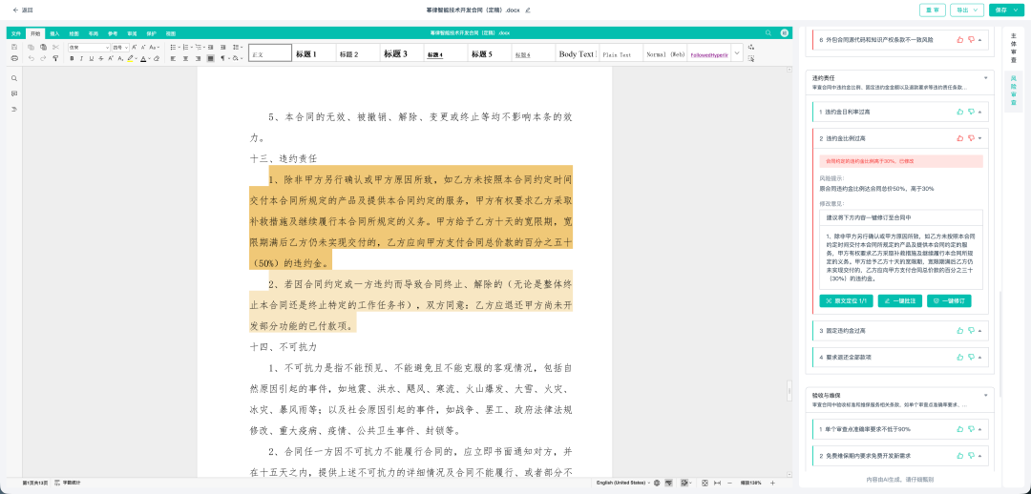Click the redo arrow icon
Screen dimensions: 1031x494
[x=43, y=58]
